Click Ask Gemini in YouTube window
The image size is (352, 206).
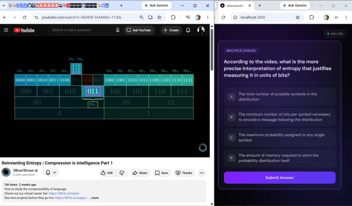pos(156,5)
